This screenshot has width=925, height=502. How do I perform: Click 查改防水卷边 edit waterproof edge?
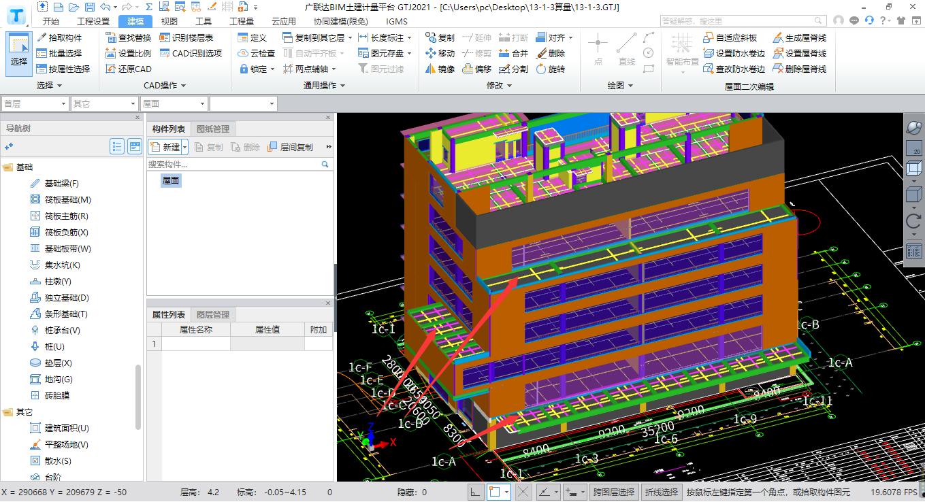pos(734,69)
